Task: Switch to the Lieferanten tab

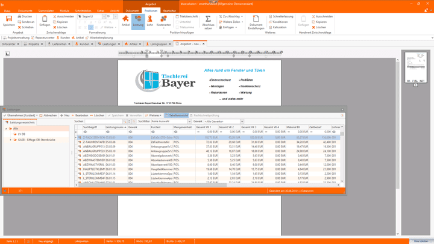Action: 58,44
